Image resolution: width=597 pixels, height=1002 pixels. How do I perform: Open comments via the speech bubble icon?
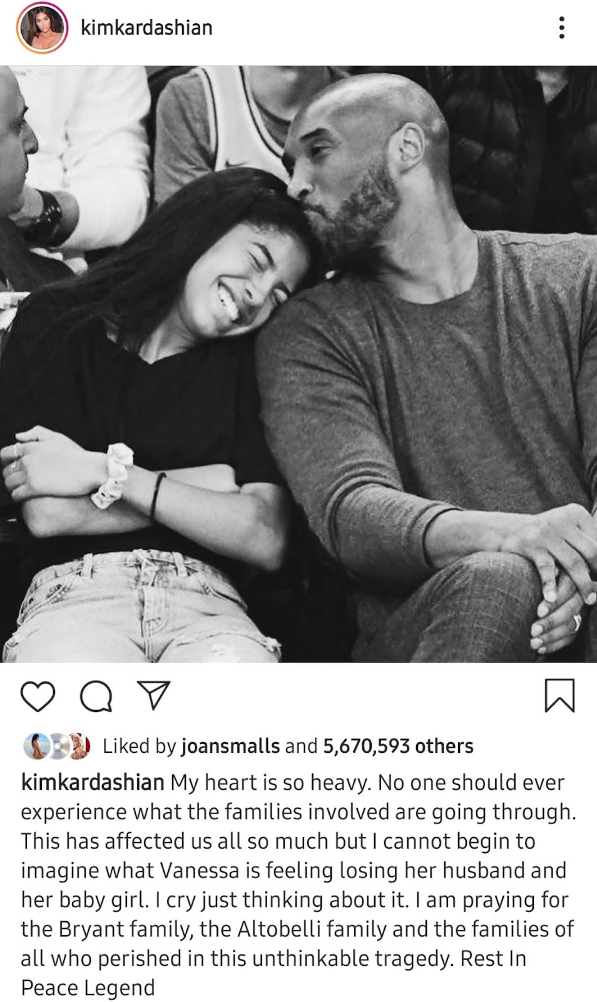tap(96, 696)
